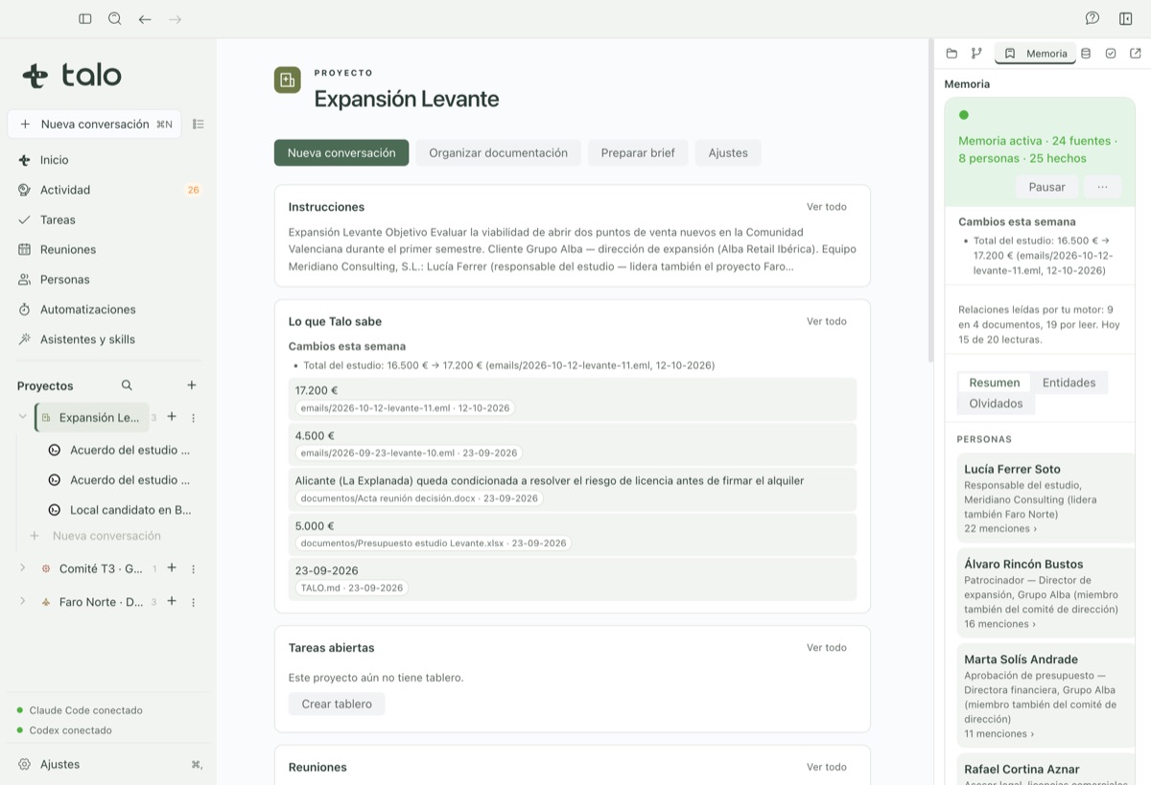The image size is (1151, 785).
Task: Expand Lucía Ferrer's 22 menciones
Action: click(1000, 529)
